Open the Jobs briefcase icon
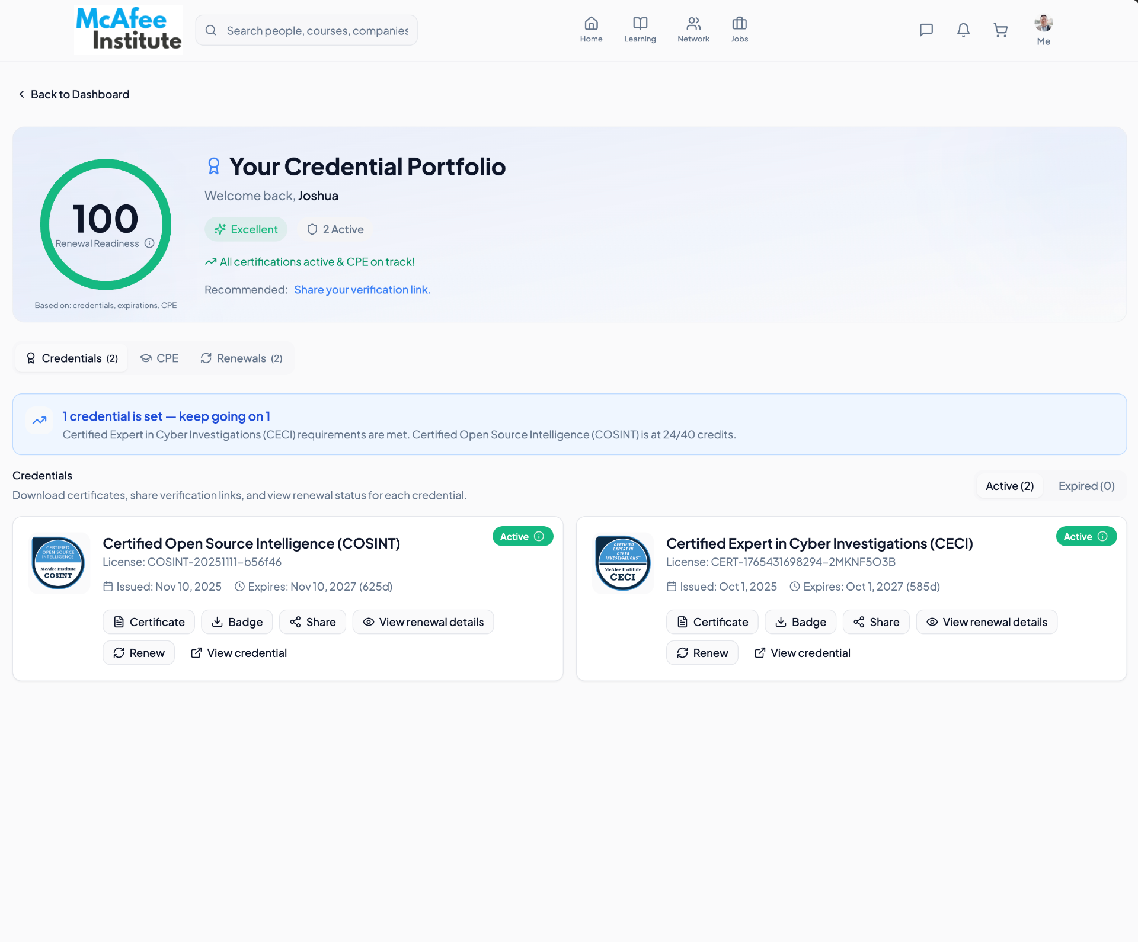Screen dimensions: 1138x942 (739, 24)
